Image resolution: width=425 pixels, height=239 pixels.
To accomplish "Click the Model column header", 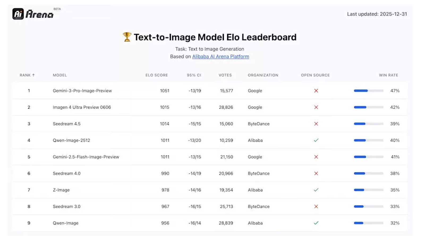I will 60,75.
